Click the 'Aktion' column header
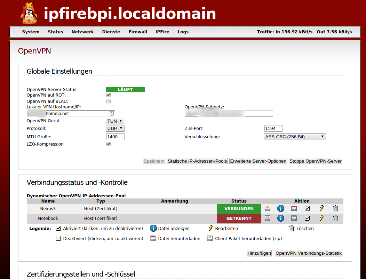Viewport: 366px width, 279px height. (x=302, y=201)
